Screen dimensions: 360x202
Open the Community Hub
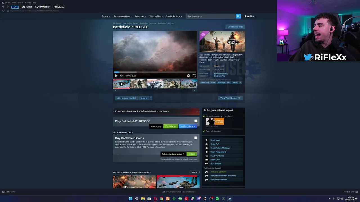pos(235,27)
